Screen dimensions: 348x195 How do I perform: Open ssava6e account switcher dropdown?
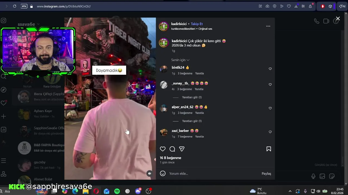tap(29, 24)
